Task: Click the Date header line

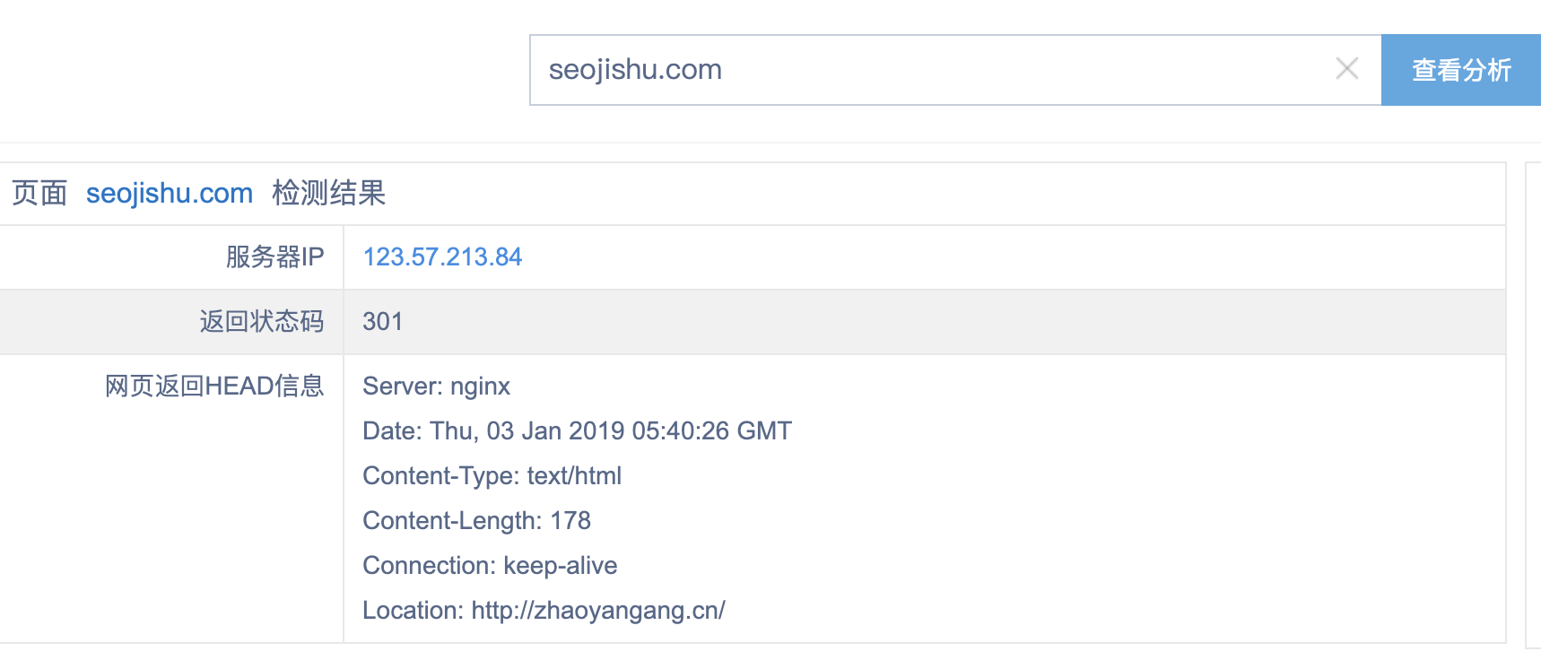Action: click(576, 431)
